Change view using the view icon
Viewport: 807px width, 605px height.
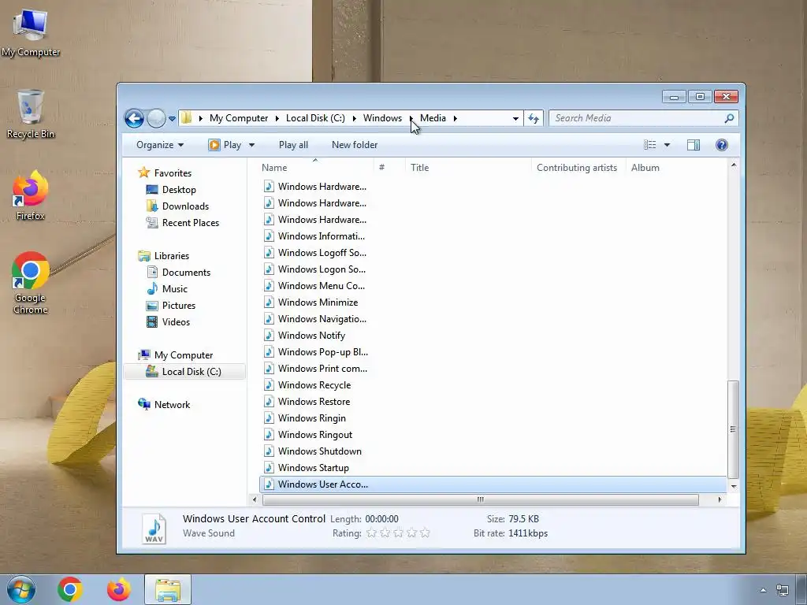click(649, 145)
